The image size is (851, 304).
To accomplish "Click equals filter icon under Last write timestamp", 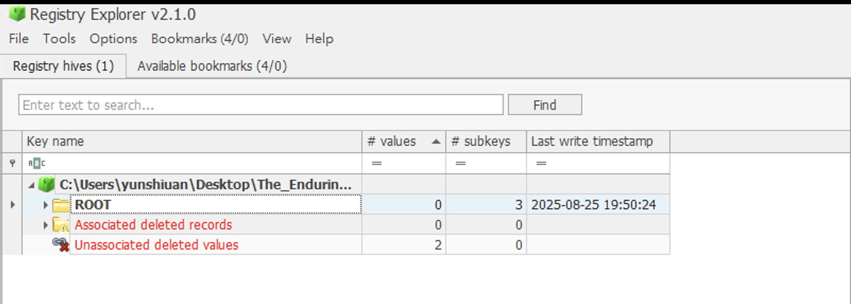I will 541,163.
